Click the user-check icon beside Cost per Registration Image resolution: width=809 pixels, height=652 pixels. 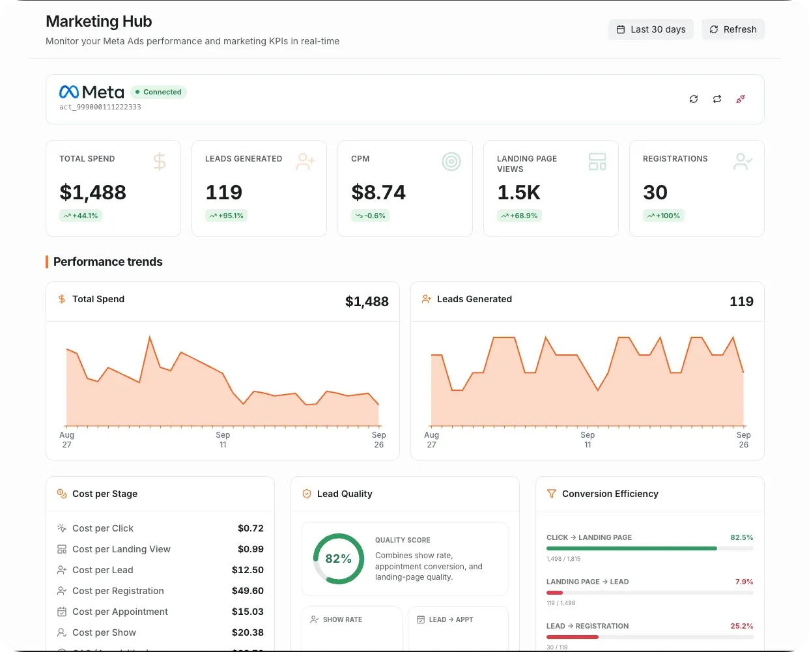62,591
